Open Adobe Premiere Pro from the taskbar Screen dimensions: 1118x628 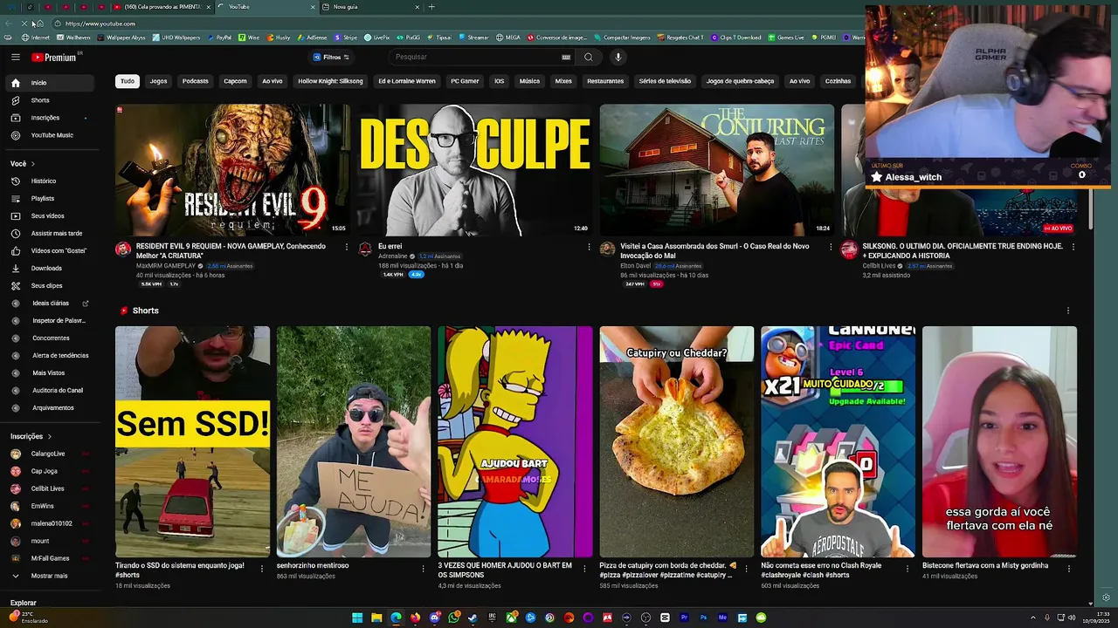684,618
